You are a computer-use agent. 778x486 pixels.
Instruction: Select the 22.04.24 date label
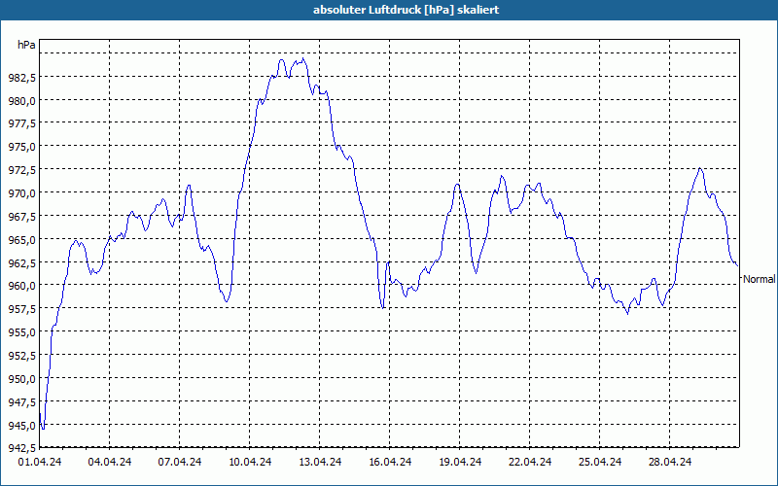click(x=529, y=462)
